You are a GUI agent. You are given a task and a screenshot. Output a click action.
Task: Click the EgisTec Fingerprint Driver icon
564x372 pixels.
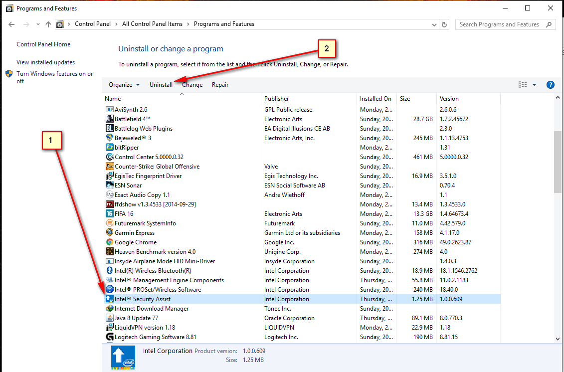(x=109, y=176)
